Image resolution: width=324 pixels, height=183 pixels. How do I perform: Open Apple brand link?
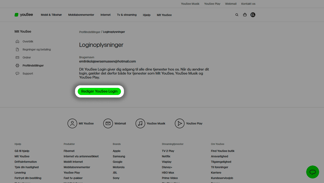(x=117, y=151)
